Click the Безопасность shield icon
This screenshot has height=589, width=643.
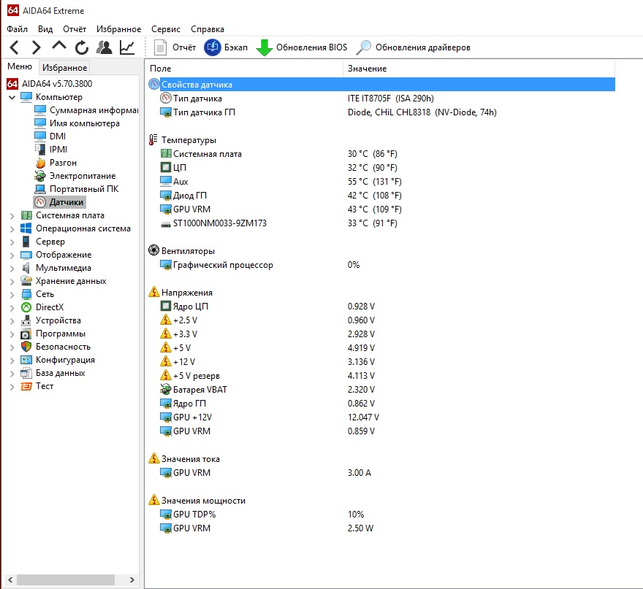26,347
